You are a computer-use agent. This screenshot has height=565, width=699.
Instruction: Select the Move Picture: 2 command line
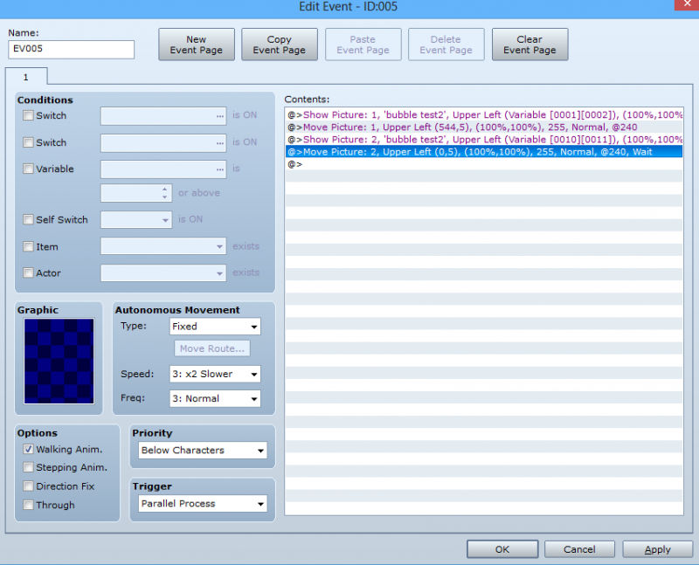pyautogui.click(x=484, y=152)
